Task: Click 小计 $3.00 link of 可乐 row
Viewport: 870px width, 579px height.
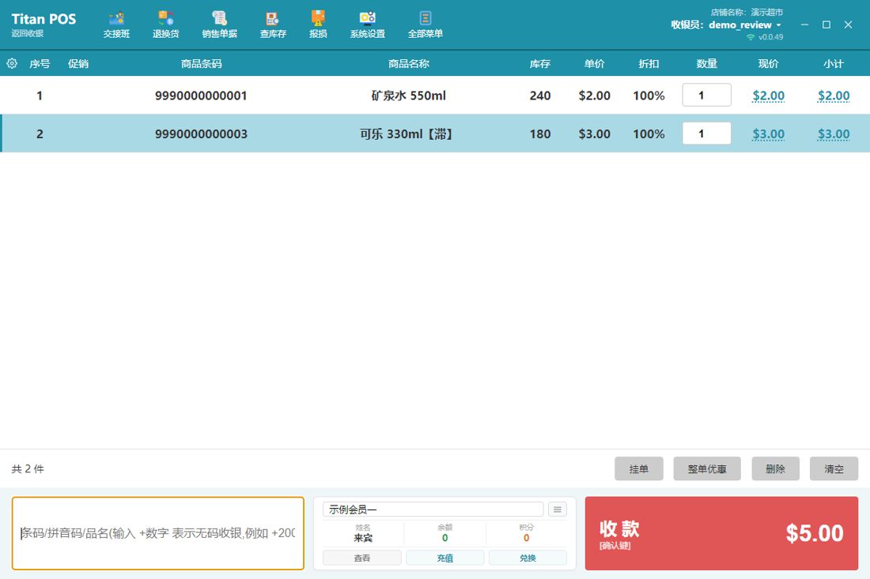Action: pos(834,134)
